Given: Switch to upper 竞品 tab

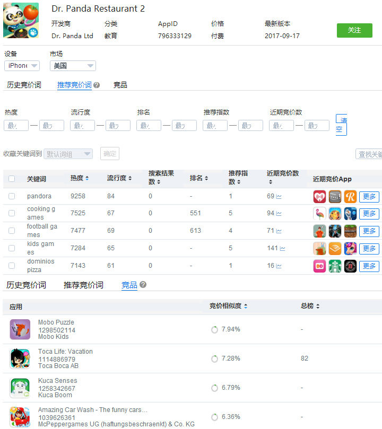Looking at the screenshot, I should point(120,85).
